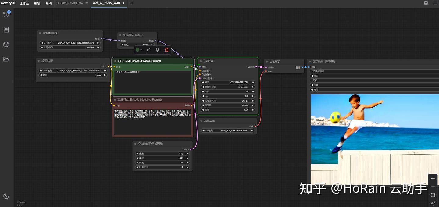The width and height of the screenshot is (439, 207).
Task: Toggle dark theme with the moon icon
Action: pyautogui.click(x=6, y=196)
